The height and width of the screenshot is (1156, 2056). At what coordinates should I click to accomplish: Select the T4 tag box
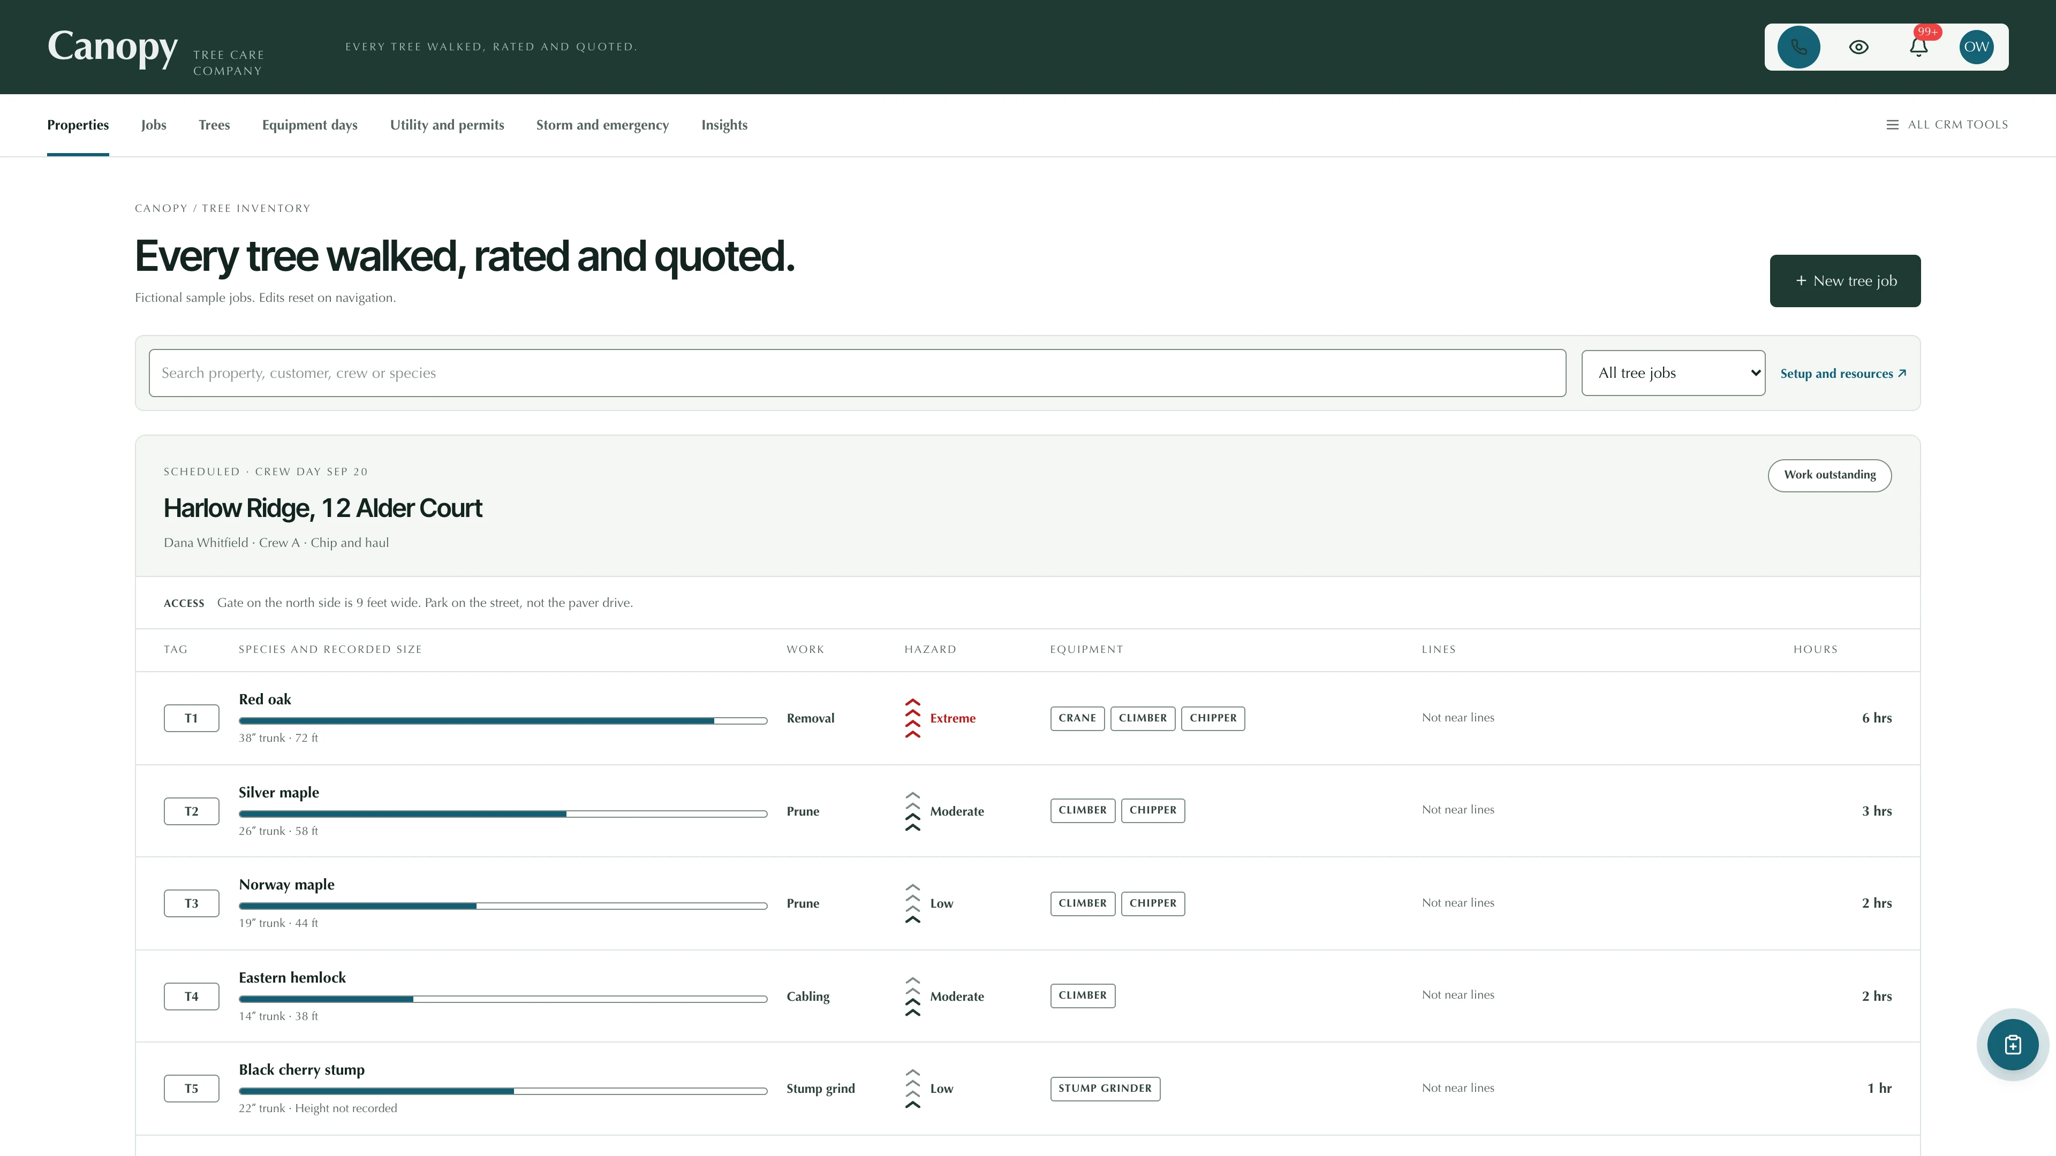[x=192, y=997]
